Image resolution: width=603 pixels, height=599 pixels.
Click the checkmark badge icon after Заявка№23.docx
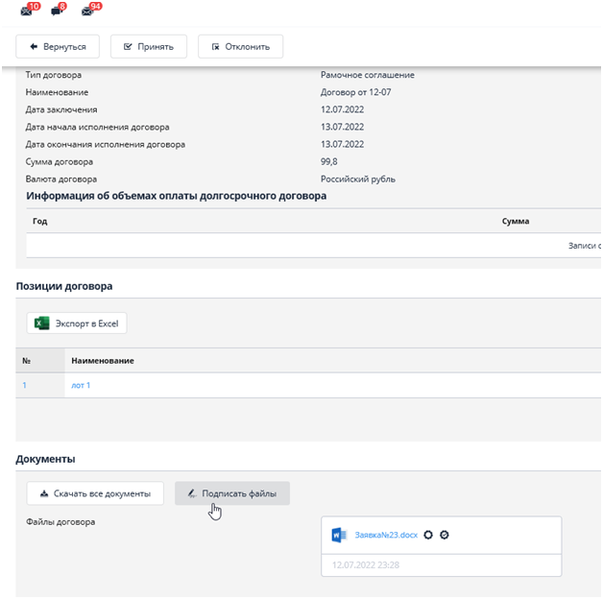point(445,536)
